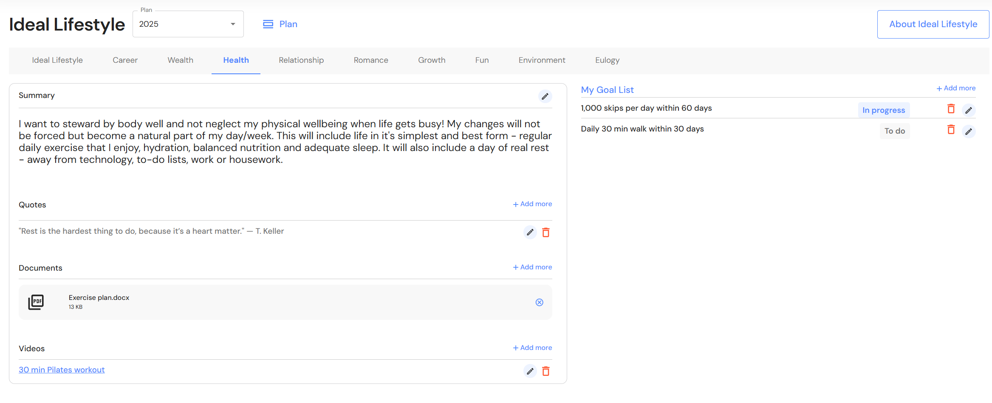Click the In progress status badge

click(x=884, y=110)
